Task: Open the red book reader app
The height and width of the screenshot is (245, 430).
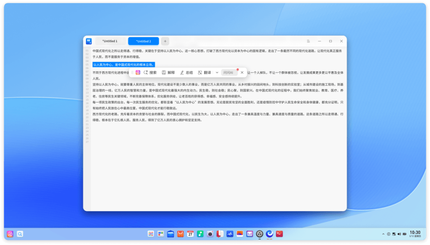Action: pos(220,234)
